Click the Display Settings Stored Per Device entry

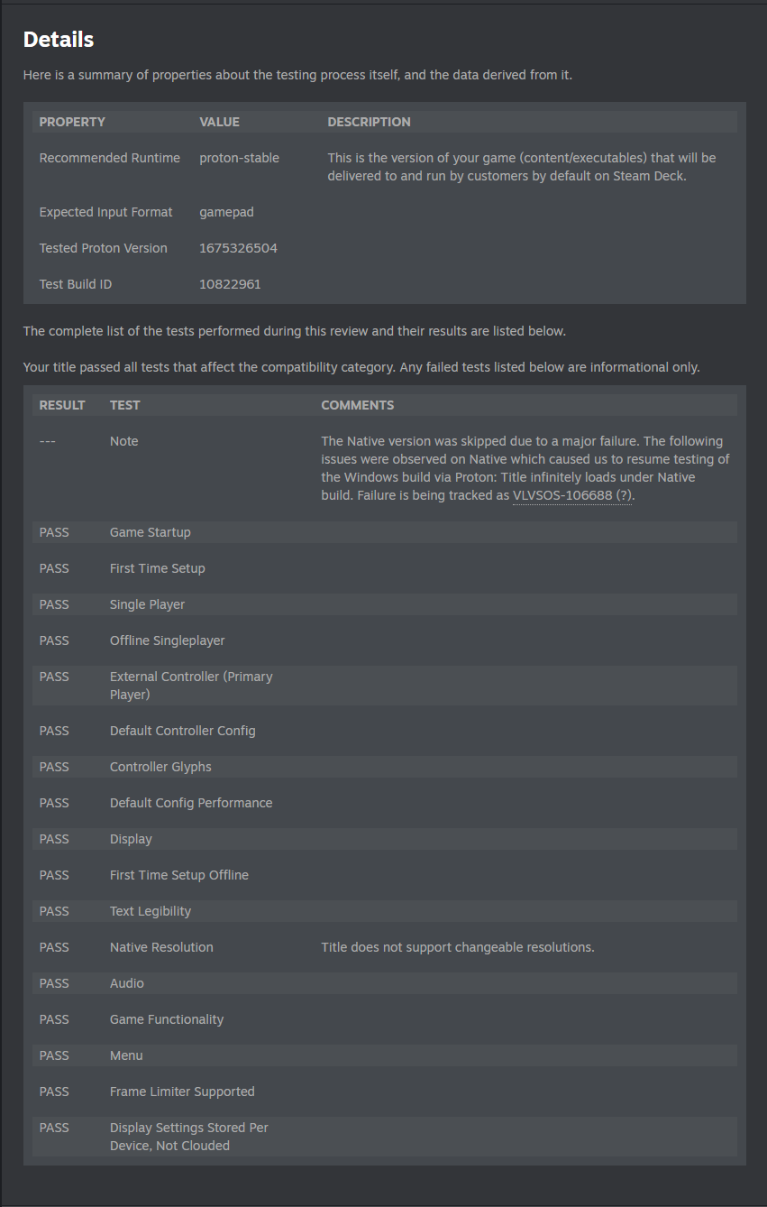[188, 1137]
